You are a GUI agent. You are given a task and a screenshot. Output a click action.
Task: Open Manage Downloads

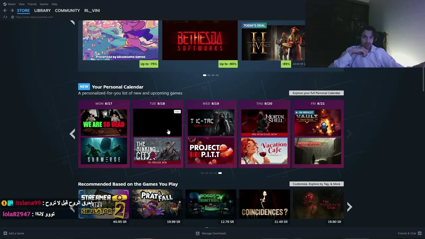click(x=211, y=233)
